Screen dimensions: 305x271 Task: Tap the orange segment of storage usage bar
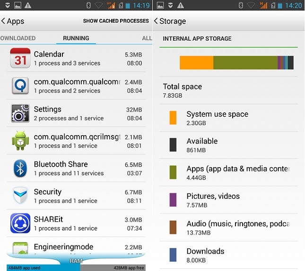click(x=196, y=62)
